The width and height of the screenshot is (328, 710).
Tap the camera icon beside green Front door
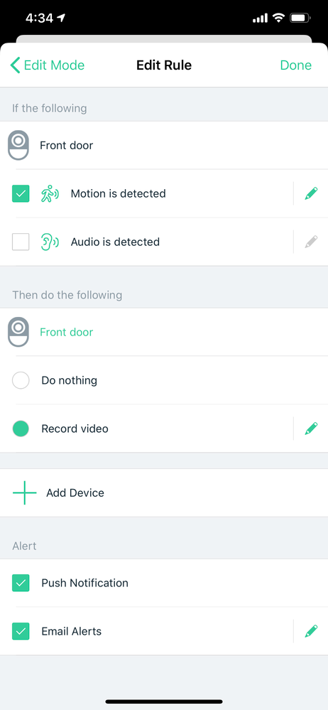(18, 332)
